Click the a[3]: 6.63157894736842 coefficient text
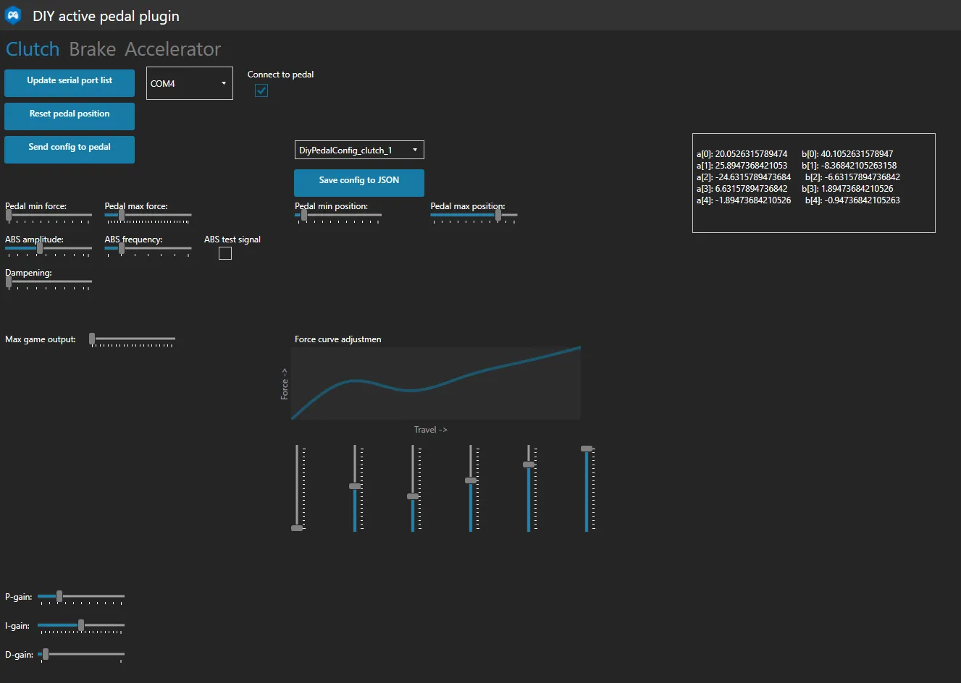 tap(742, 189)
